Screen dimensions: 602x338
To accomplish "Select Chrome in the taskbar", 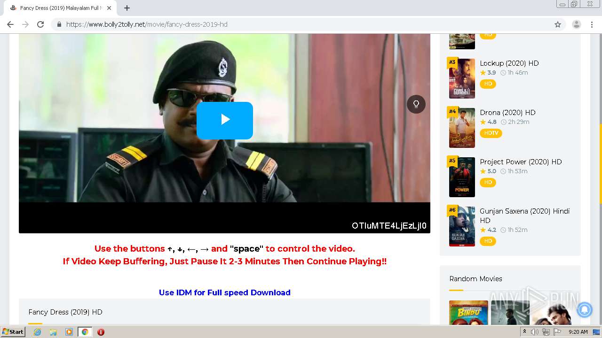I will click(85, 332).
